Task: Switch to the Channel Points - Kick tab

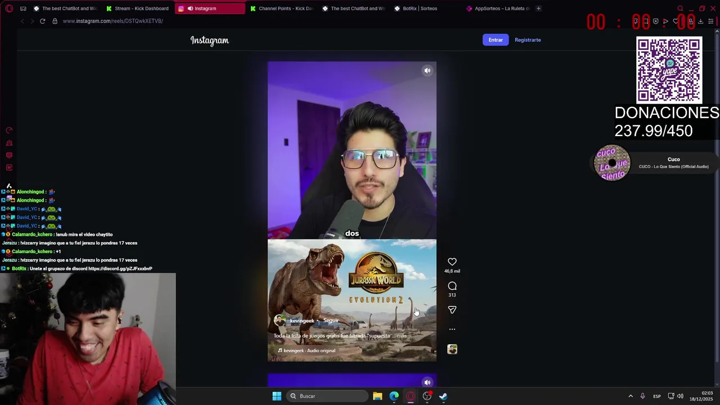Action: tap(282, 8)
